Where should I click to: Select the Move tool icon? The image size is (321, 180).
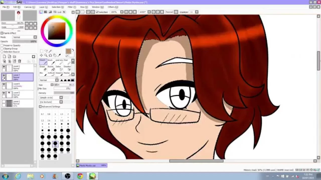tap(42, 55)
